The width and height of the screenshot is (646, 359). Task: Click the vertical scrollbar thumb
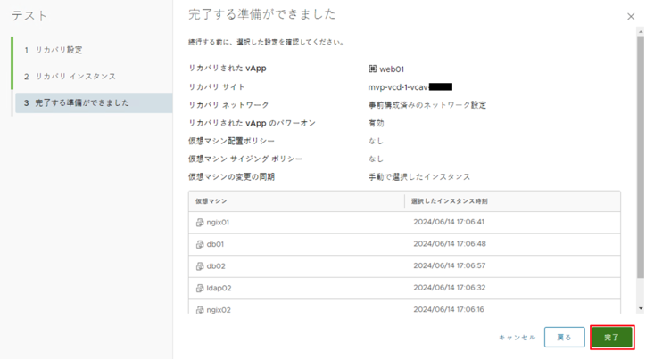(x=641, y=157)
